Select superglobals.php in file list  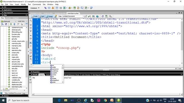[17, 66]
